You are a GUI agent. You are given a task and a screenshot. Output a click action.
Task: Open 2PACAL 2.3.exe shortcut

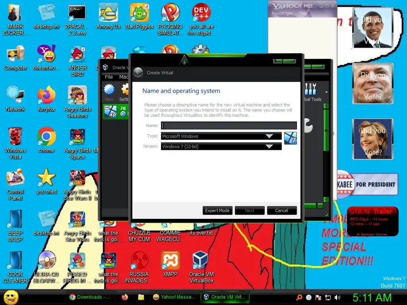tap(77, 19)
